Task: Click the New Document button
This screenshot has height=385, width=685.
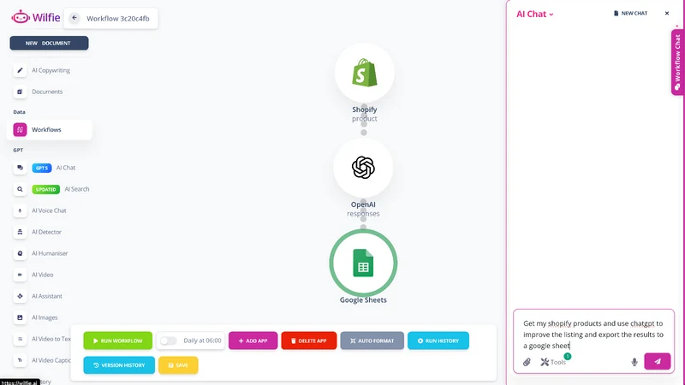Action: (49, 44)
